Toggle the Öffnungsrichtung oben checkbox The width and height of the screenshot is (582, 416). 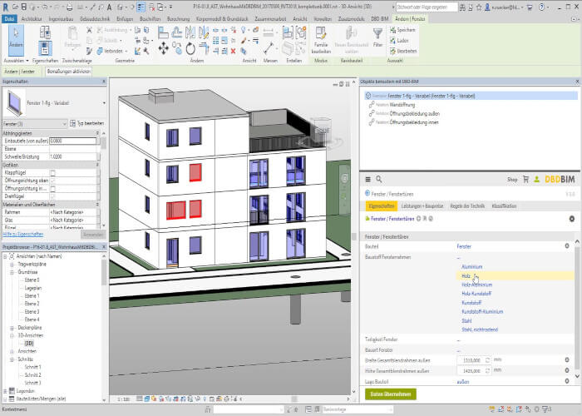[x=52, y=181]
